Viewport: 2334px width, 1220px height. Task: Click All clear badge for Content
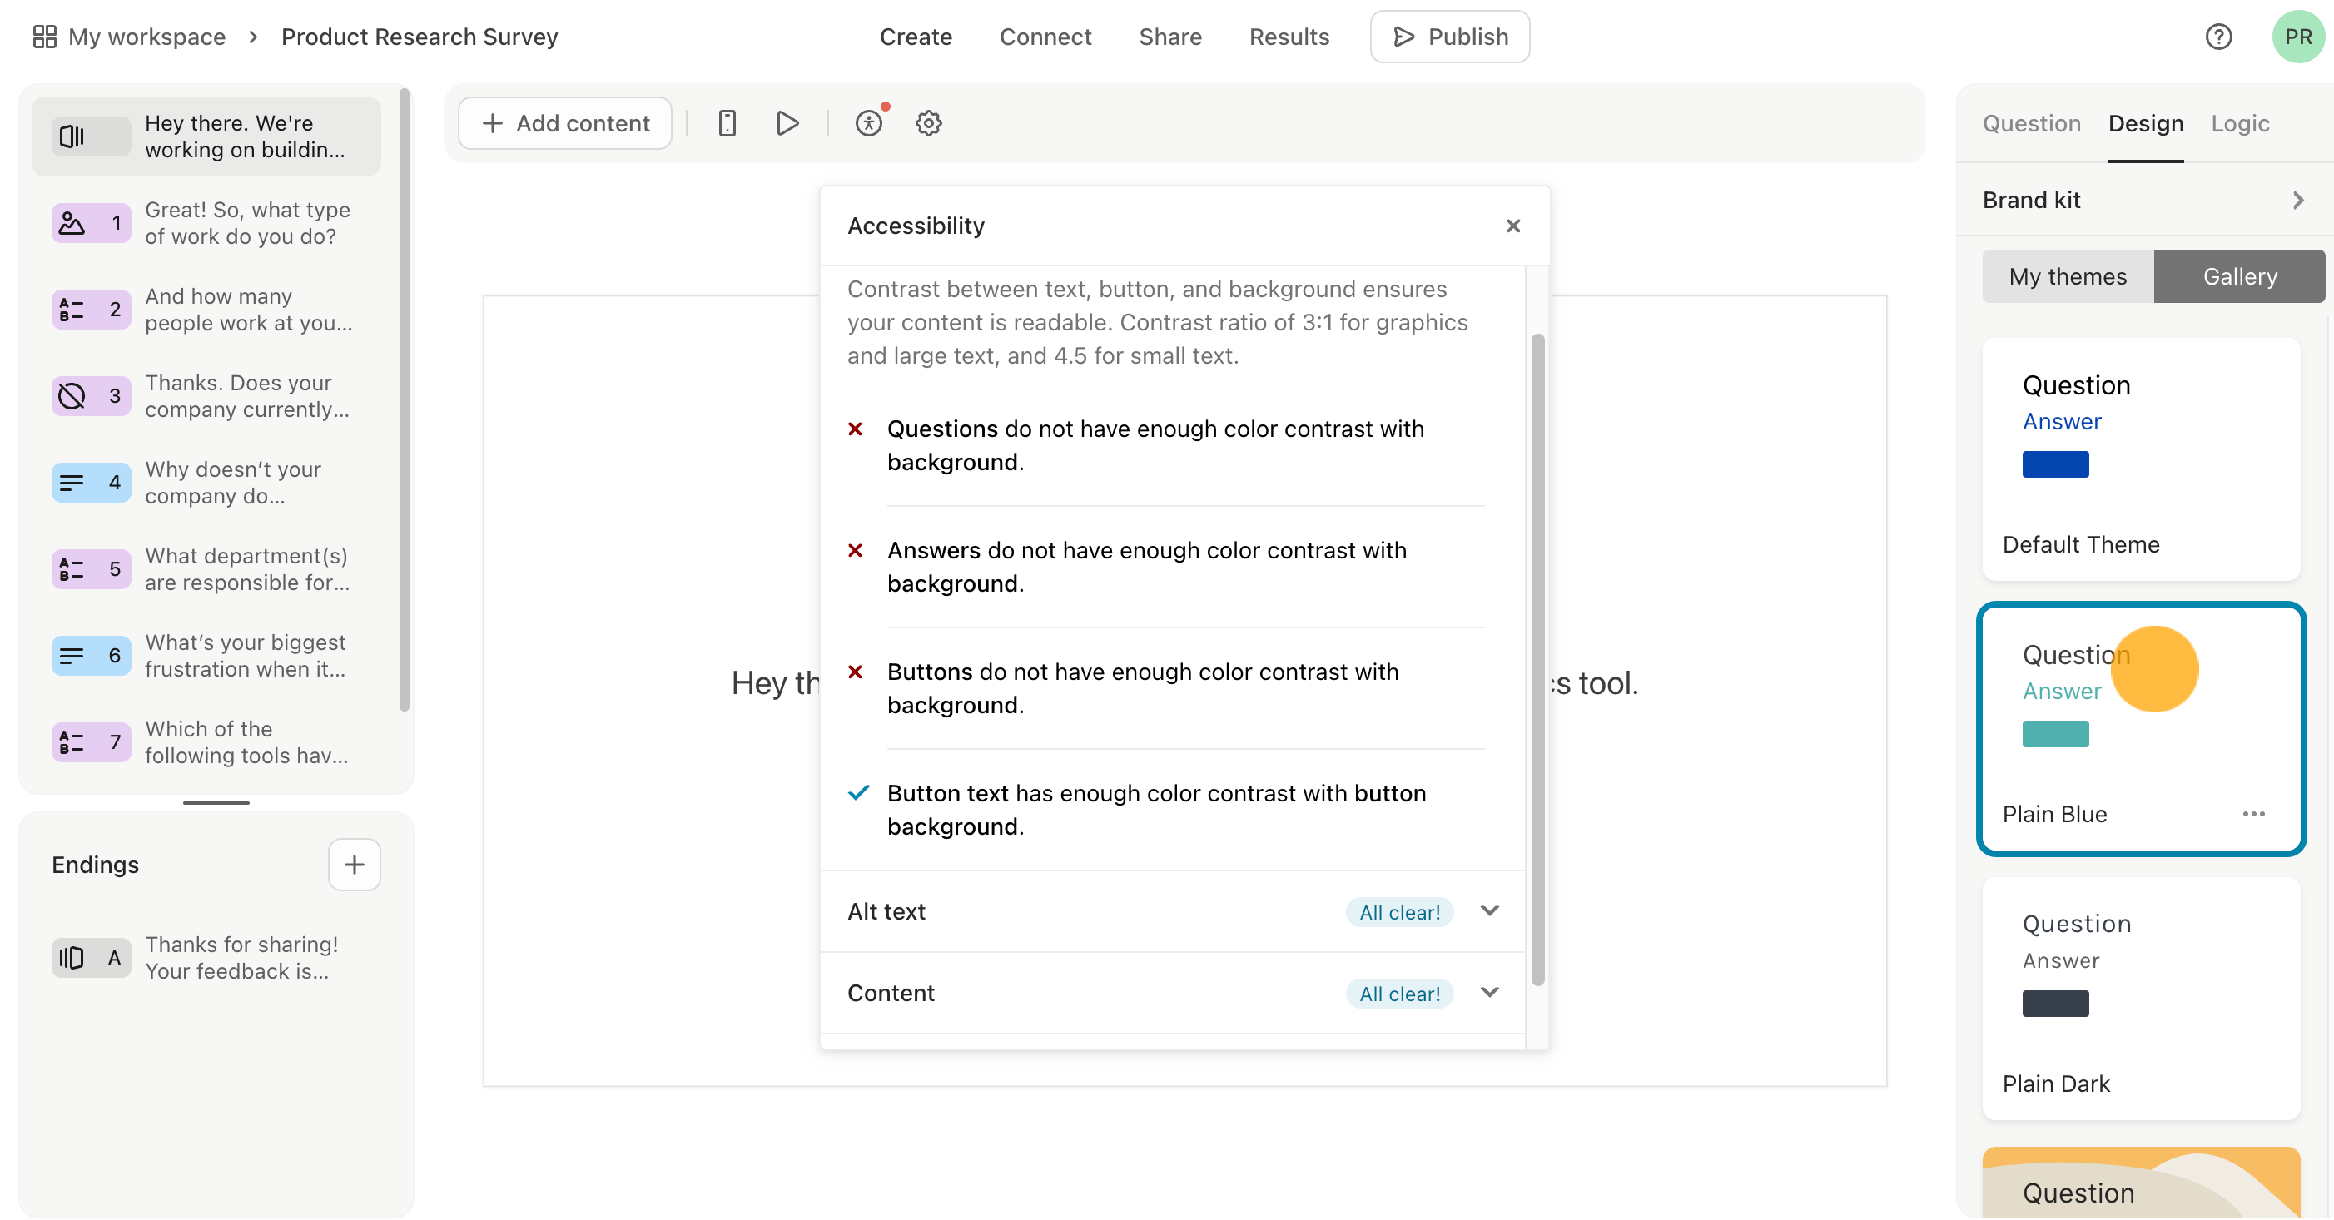[1399, 994]
